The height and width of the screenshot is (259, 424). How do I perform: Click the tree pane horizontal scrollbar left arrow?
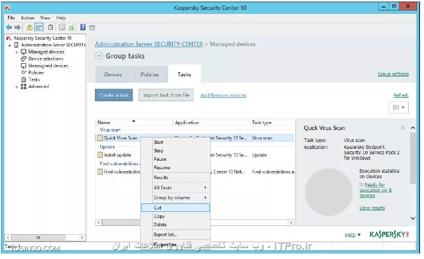(x=8, y=237)
